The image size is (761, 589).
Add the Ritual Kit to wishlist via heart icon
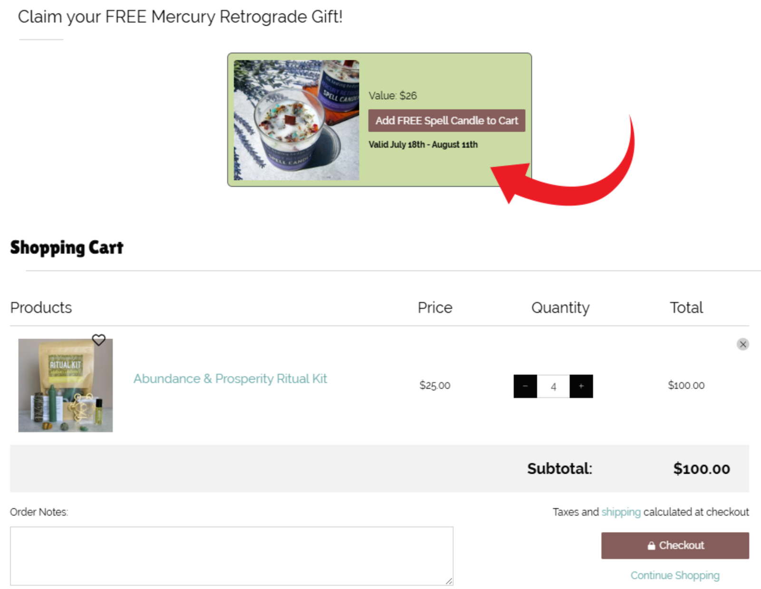(x=98, y=340)
